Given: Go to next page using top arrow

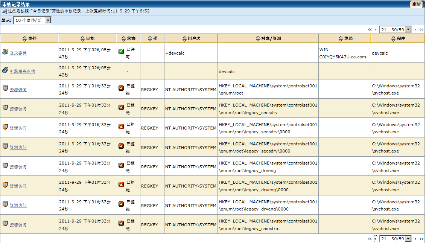Looking at the screenshot, I should [x=415, y=29].
